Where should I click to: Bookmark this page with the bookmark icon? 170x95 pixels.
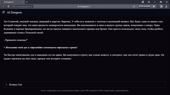154,6
